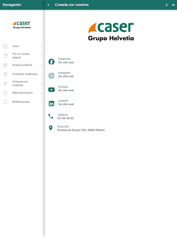Open Por un verano seguro menu item
Screen dimensions: 177x237
pyautogui.click(x=23, y=56)
